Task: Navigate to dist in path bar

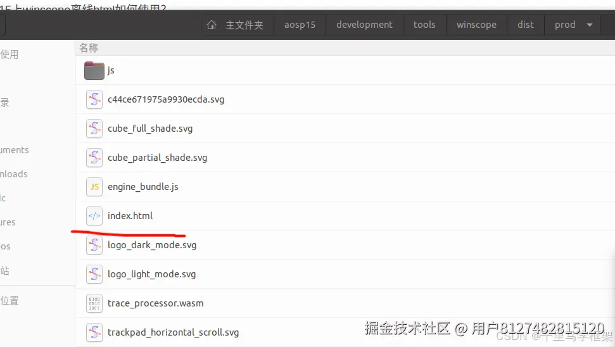Action: [526, 25]
